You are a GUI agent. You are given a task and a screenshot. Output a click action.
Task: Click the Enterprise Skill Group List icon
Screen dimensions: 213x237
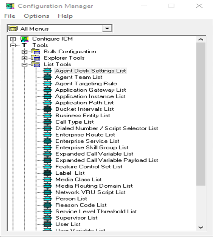tap(47, 147)
